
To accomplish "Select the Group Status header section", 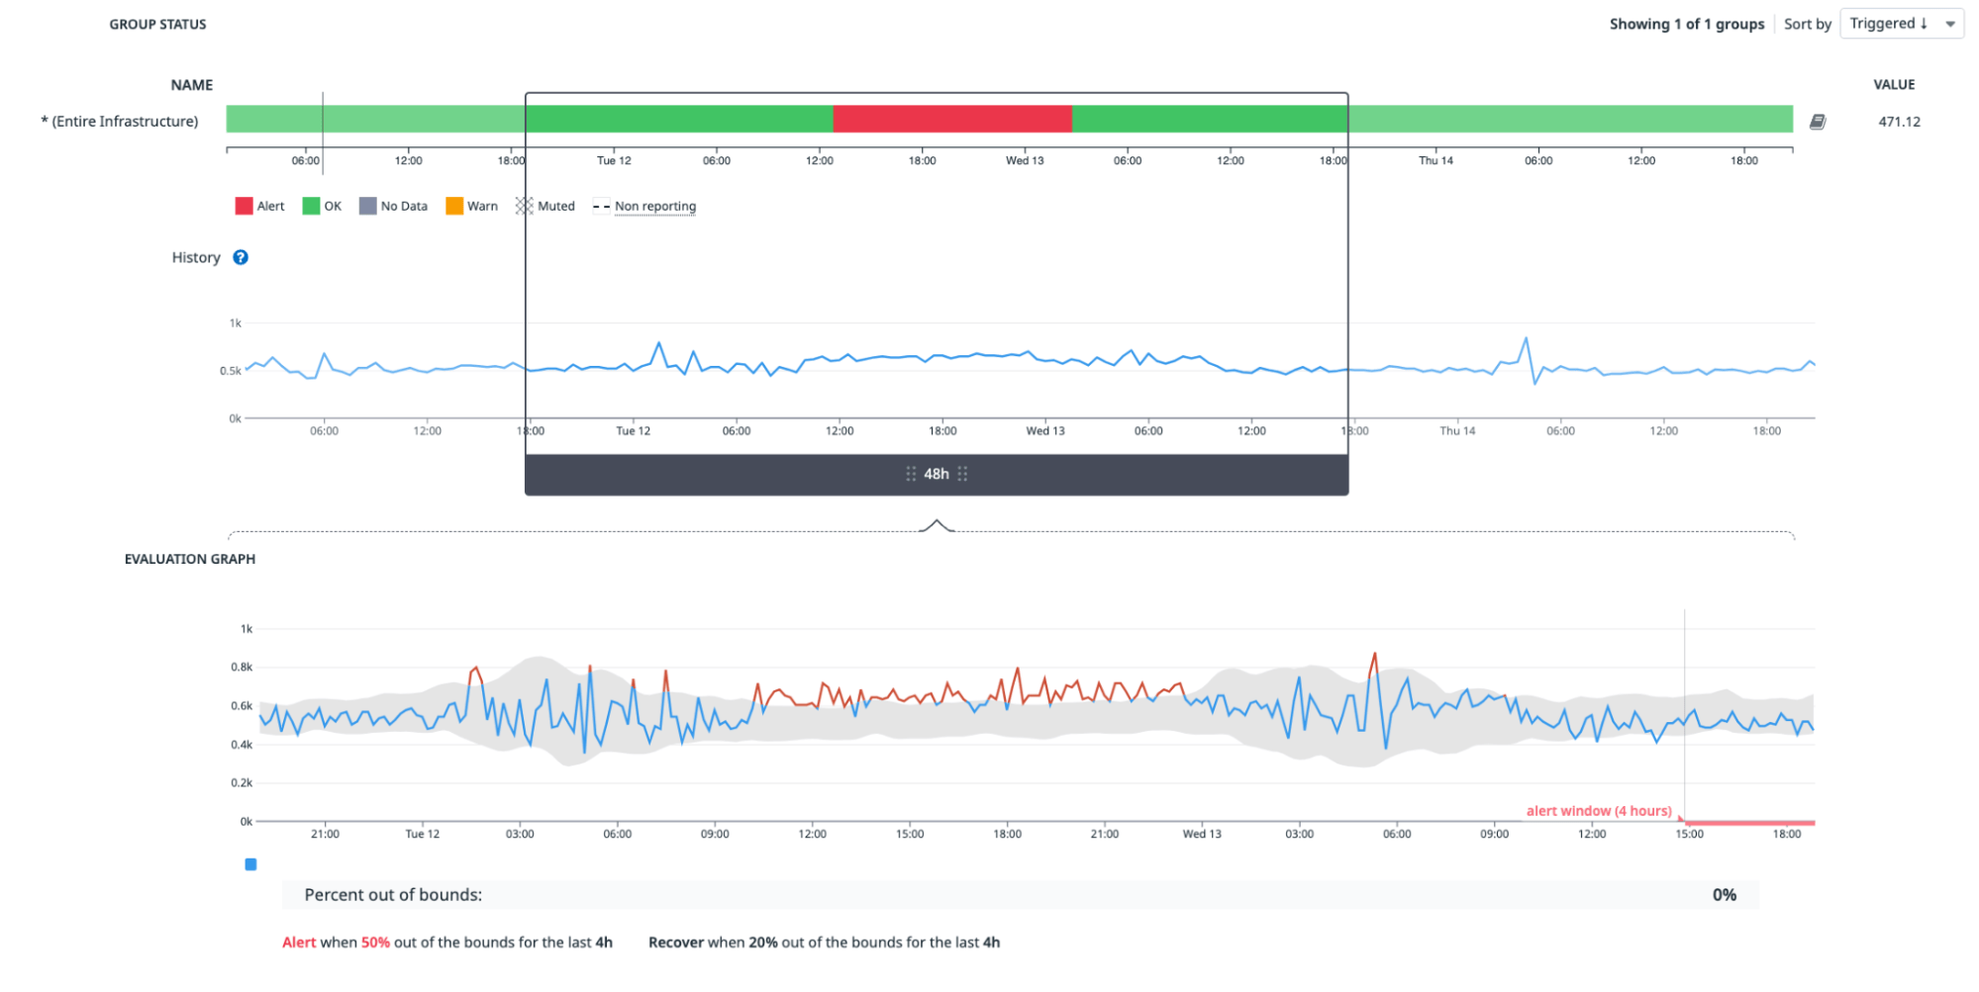I will 157,24.
